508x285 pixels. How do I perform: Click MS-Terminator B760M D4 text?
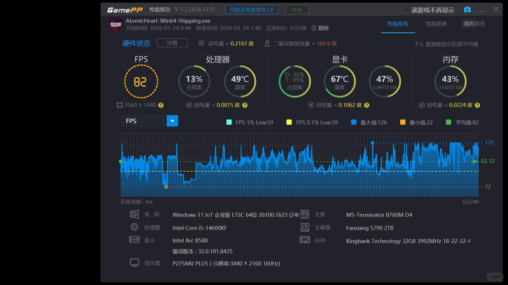pos(379,215)
